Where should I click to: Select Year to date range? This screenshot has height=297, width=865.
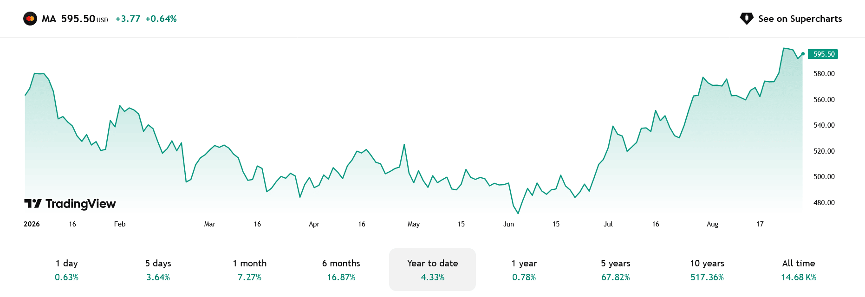coord(433,270)
